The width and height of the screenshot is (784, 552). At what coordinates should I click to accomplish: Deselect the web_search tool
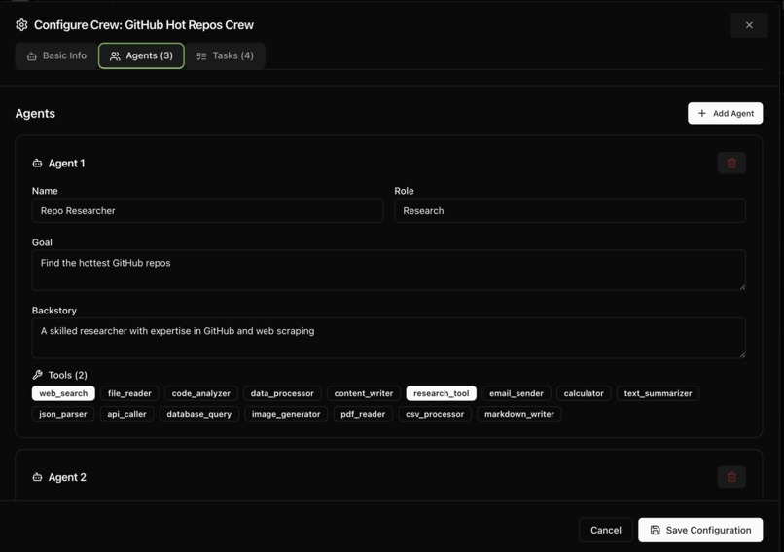click(x=63, y=393)
